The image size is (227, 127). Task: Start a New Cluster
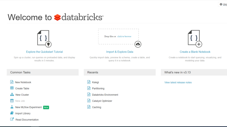pos(22,95)
